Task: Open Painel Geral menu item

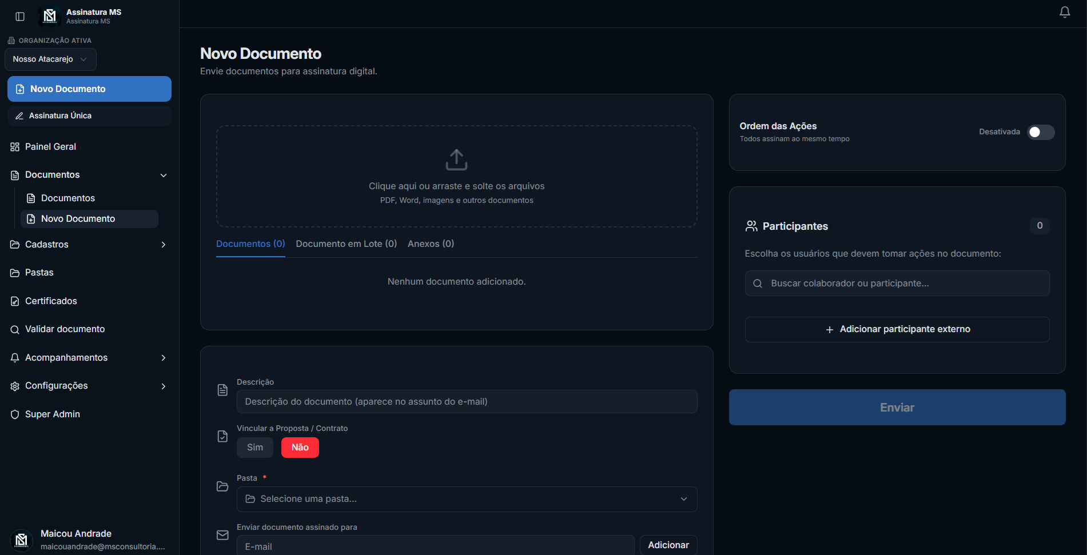Action: tap(89, 147)
